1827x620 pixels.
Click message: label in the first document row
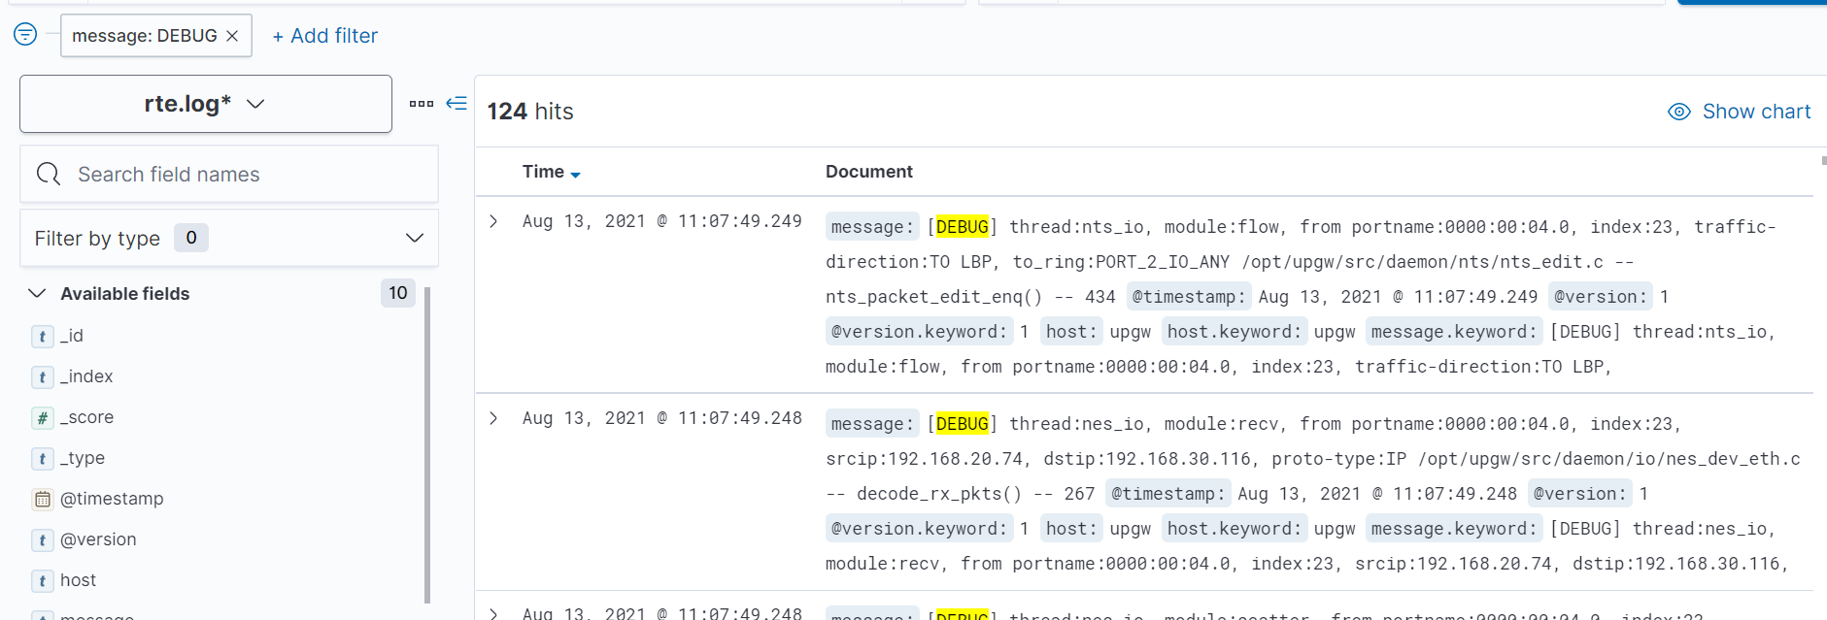872,227
